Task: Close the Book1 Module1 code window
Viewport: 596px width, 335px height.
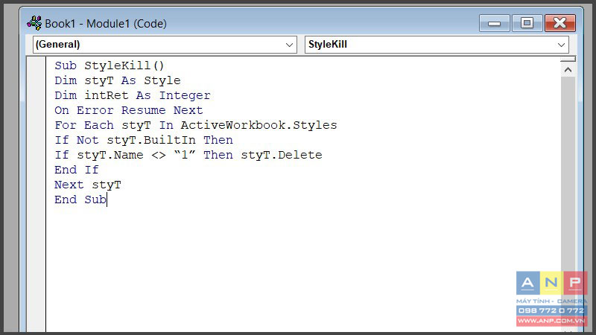Action: [560, 24]
